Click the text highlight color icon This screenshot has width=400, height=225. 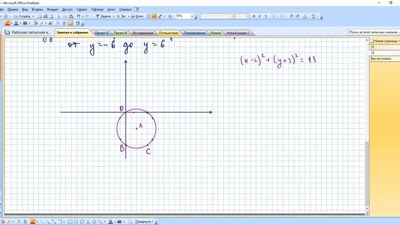pos(314,16)
